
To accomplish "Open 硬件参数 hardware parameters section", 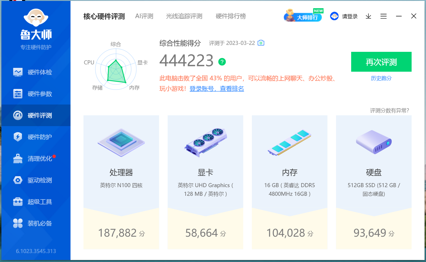I will click(36, 94).
